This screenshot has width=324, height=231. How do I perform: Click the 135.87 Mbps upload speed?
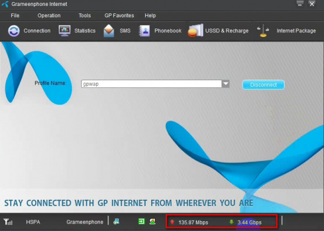(x=193, y=222)
